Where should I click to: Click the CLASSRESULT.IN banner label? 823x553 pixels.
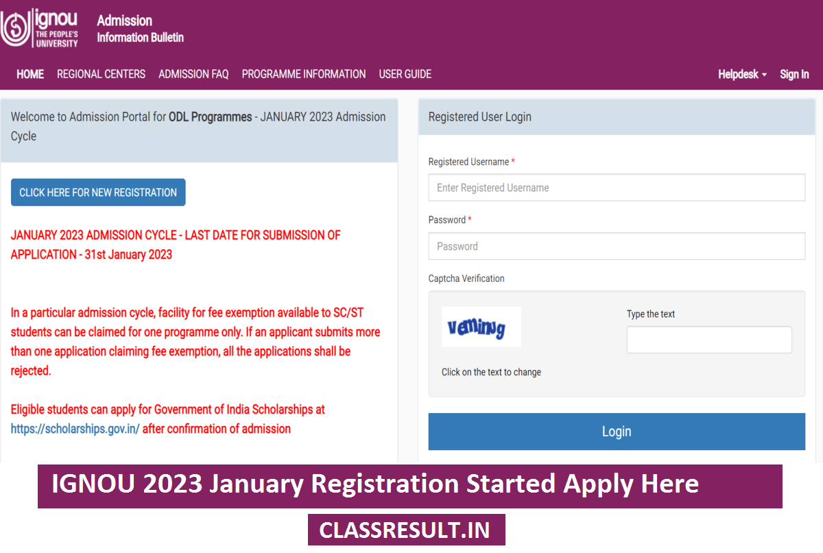(406, 530)
